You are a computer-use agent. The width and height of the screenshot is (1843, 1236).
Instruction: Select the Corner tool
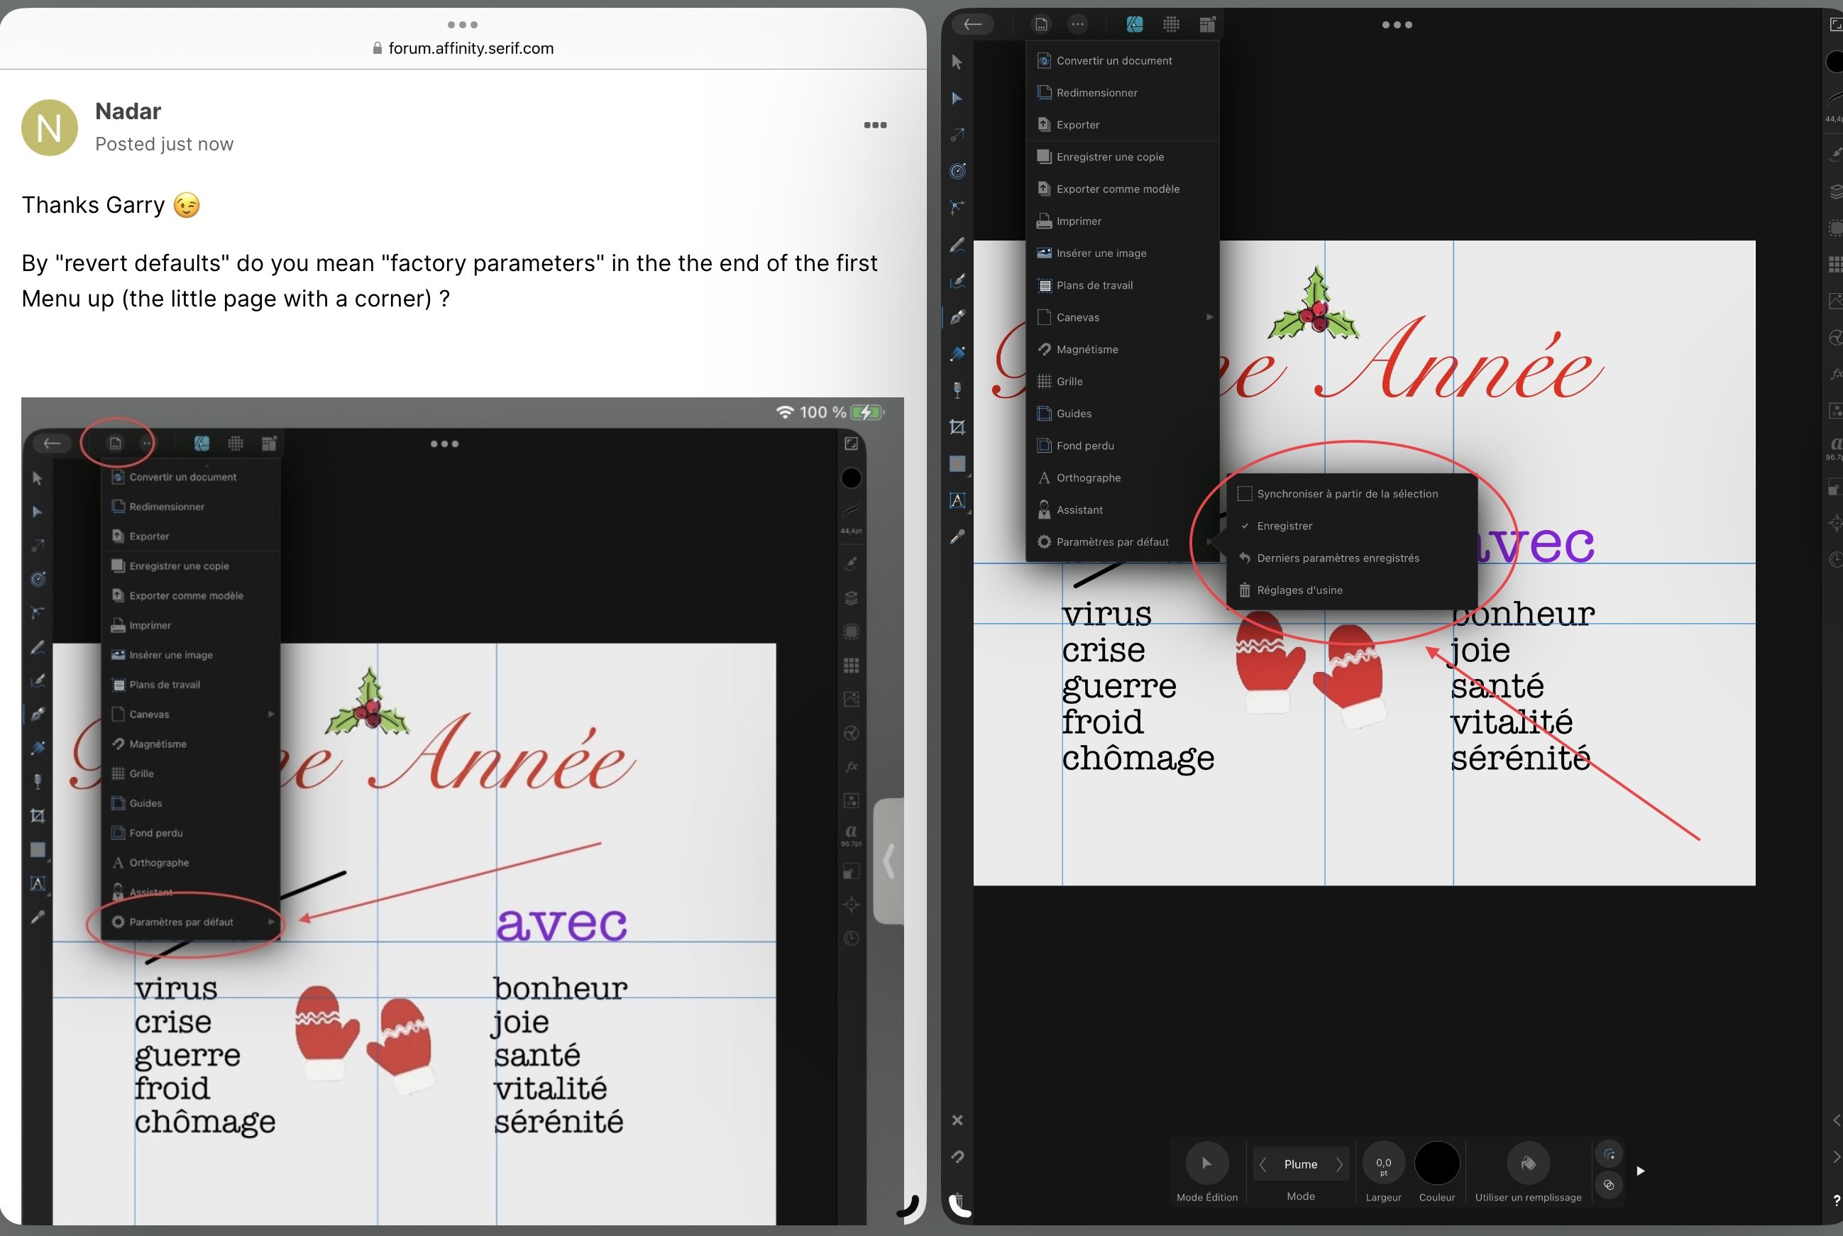(957, 207)
